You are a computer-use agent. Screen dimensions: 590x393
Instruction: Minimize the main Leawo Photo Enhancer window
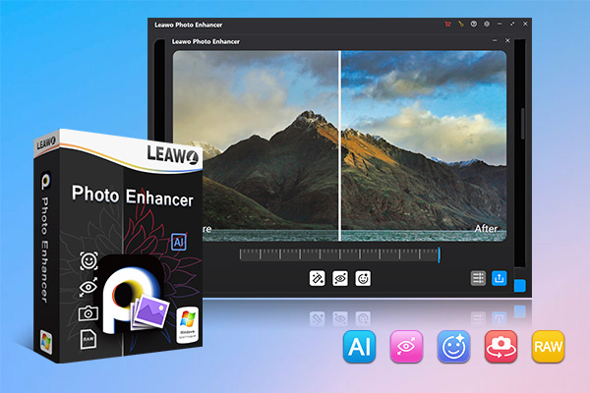pyautogui.click(x=500, y=24)
